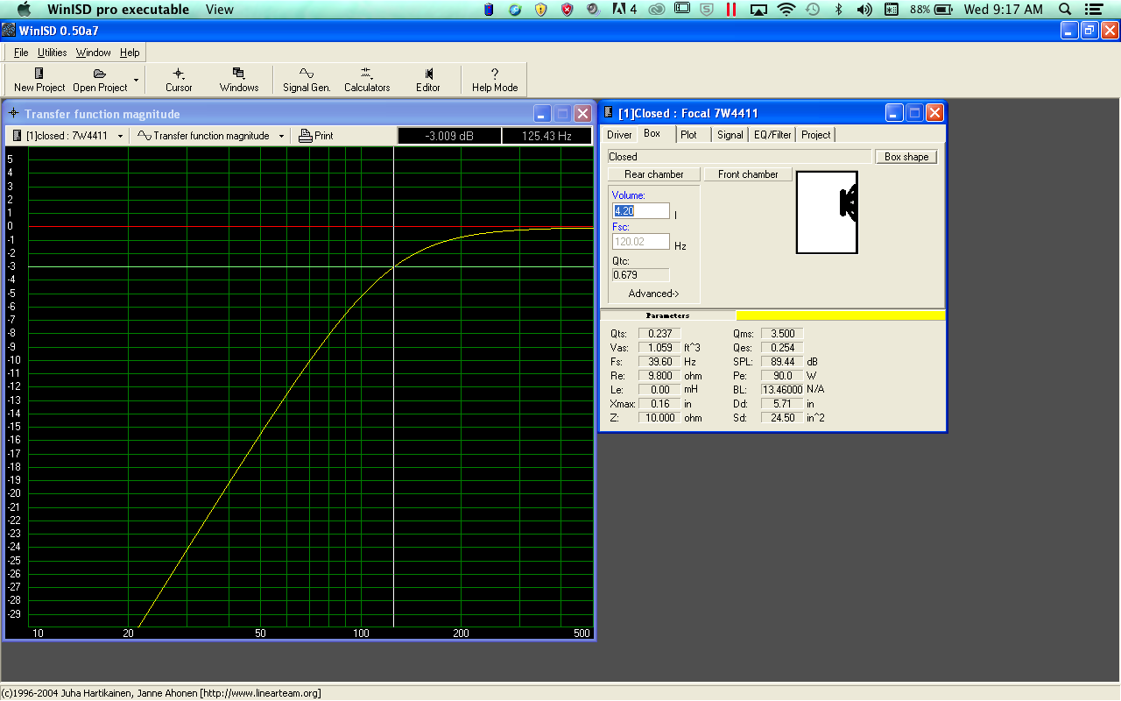Click the Fsc value field

641,241
